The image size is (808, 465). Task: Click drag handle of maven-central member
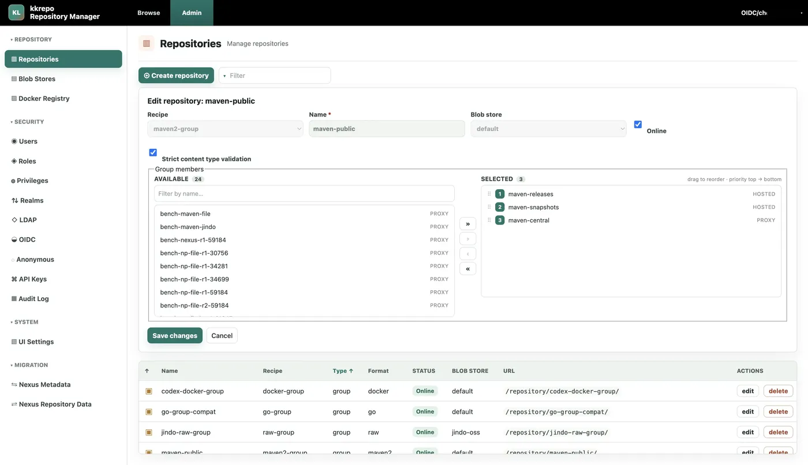489,220
